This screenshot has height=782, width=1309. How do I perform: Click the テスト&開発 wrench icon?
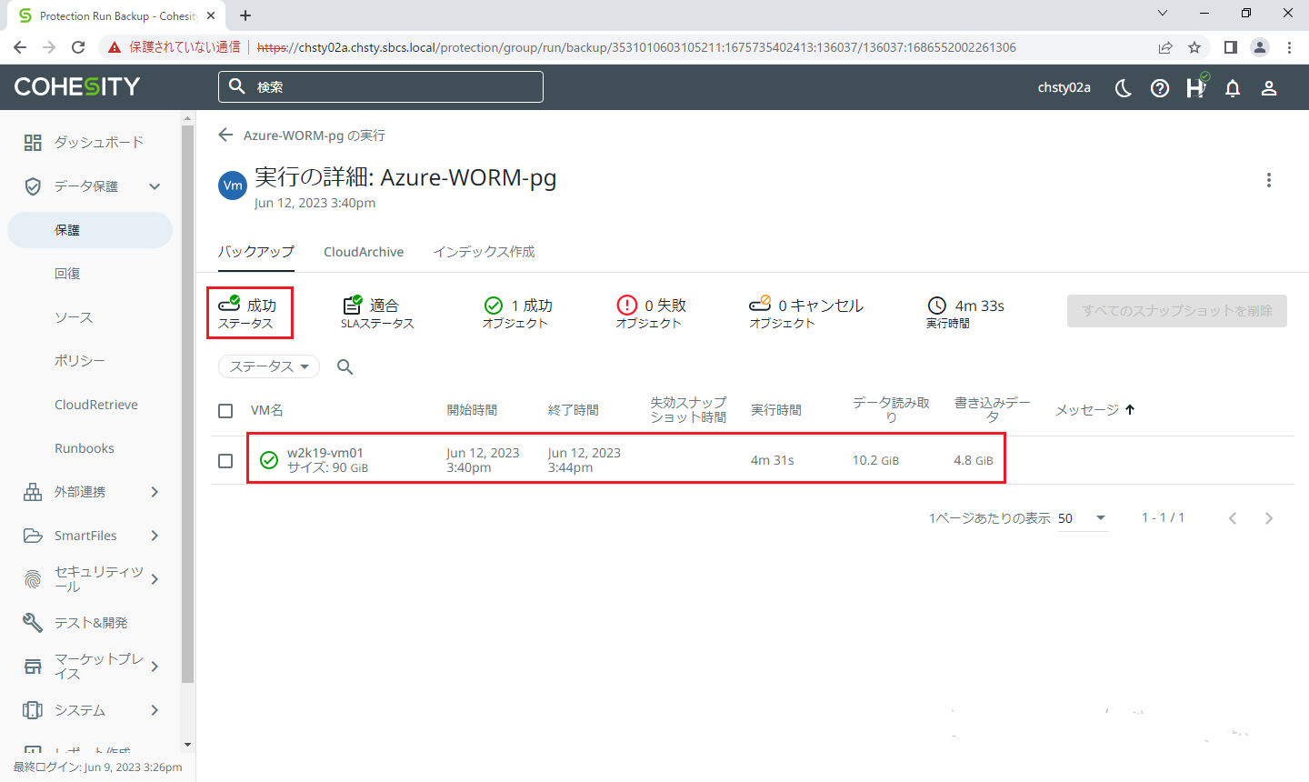pos(33,623)
